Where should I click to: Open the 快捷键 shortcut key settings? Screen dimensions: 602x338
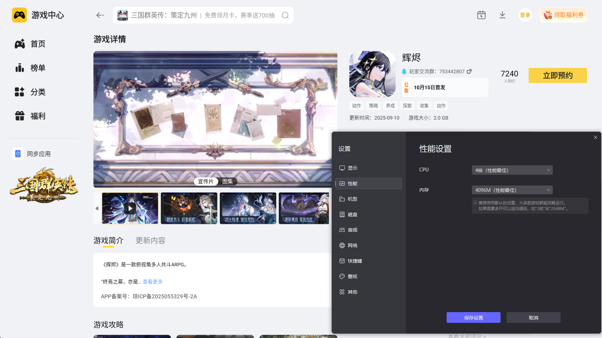354,261
